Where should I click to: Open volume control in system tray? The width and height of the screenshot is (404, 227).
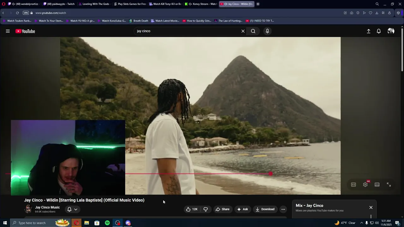tap(377, 223)
